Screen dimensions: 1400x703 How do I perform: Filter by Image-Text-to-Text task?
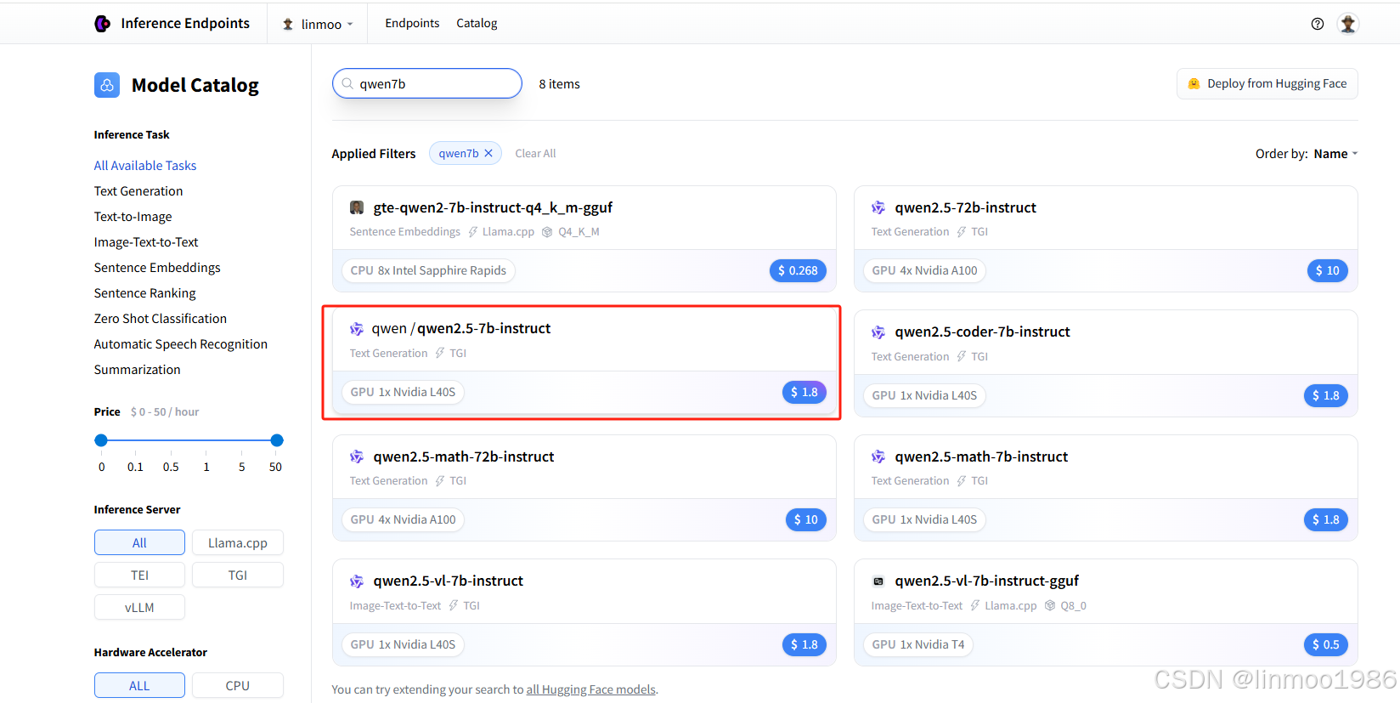[x=146, y=241]
